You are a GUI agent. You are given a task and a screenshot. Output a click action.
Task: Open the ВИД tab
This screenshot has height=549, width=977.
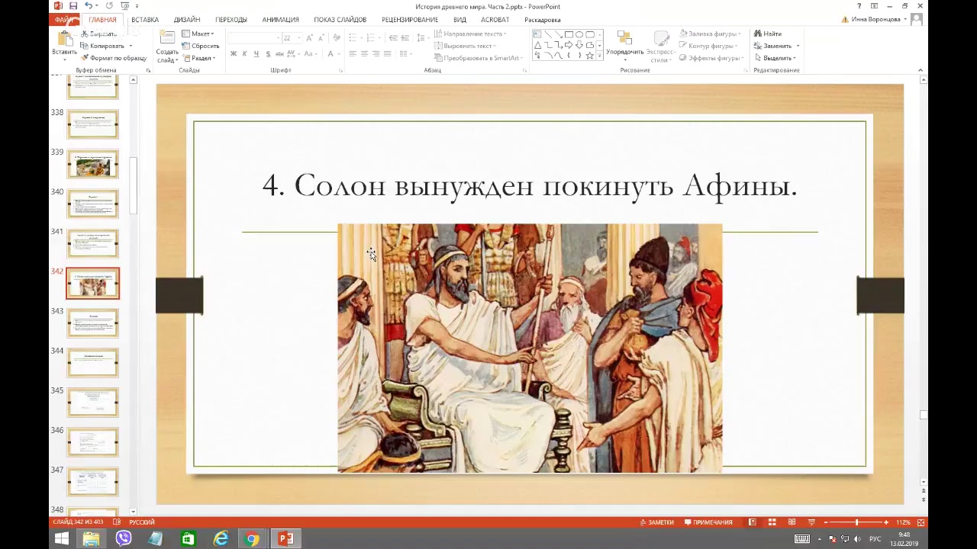tap(459, 19)
